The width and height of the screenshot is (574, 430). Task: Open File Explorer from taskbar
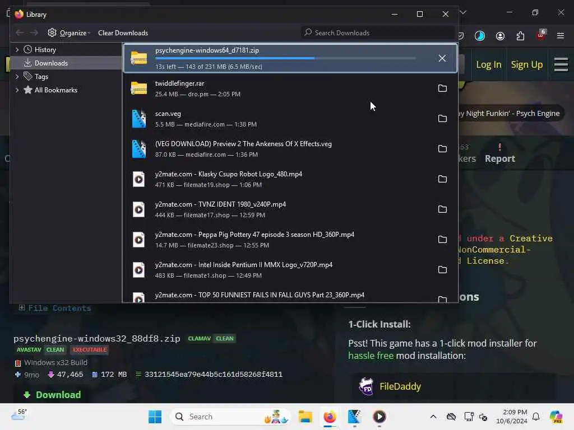305,417
